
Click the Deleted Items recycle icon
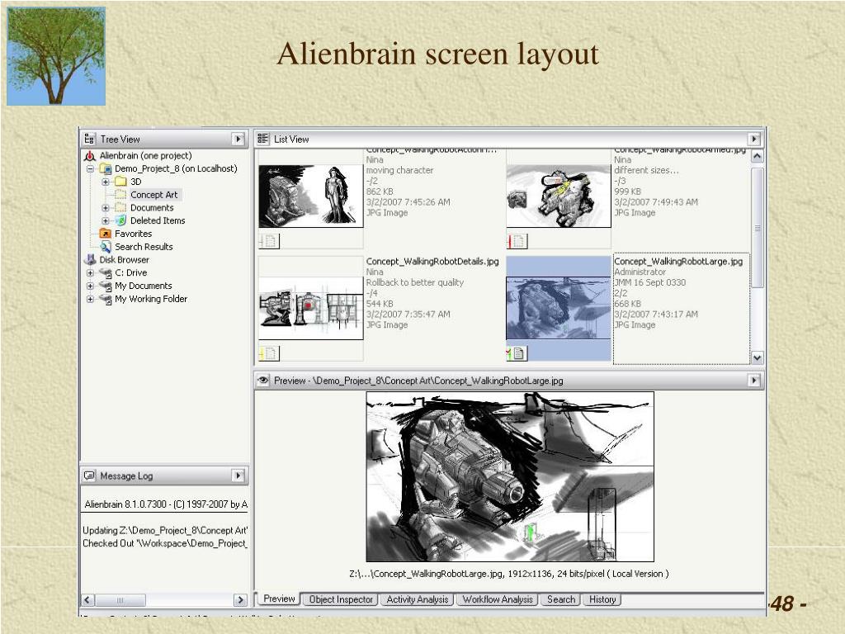pos(120,220)
